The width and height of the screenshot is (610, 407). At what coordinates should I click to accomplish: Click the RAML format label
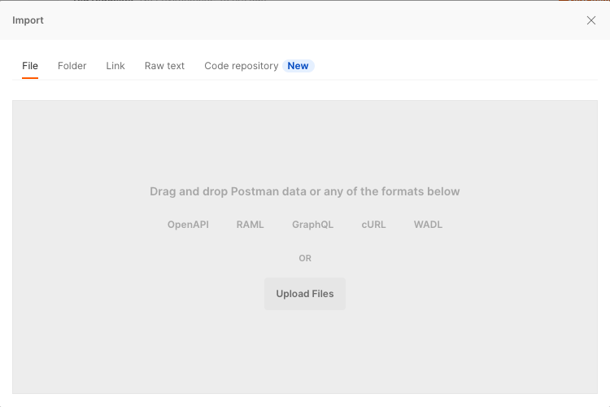(251, 225)
